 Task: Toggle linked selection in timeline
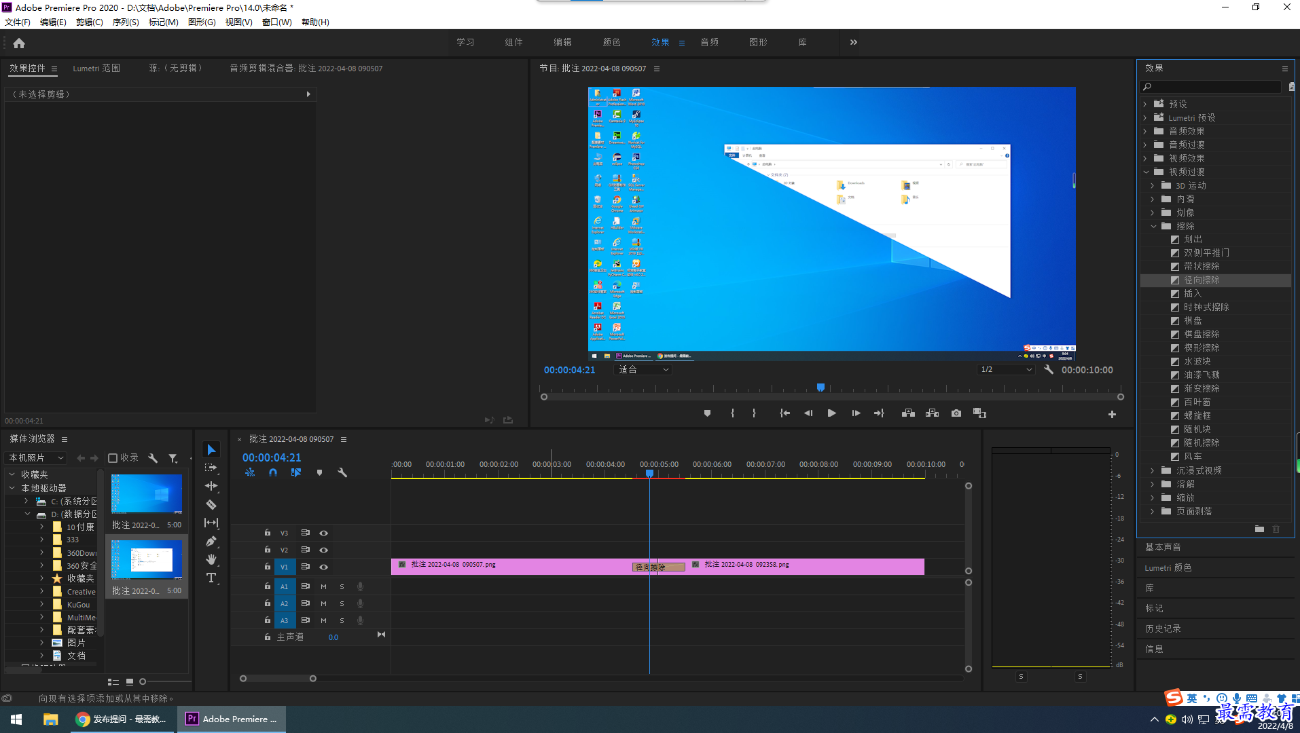(x=296, y=472)
